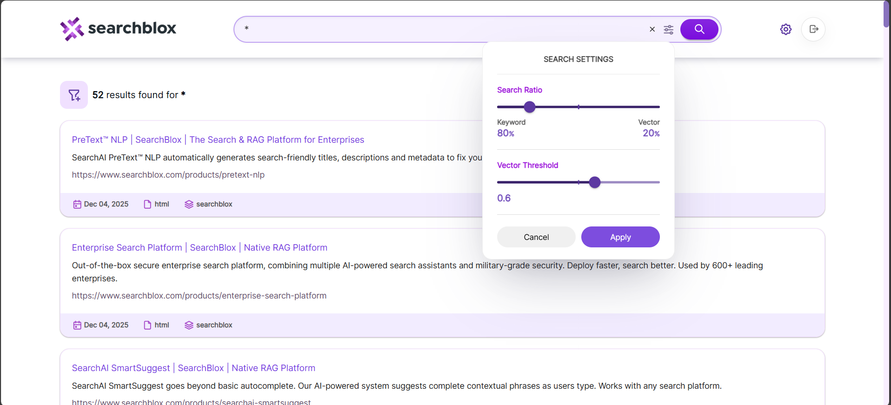Click the Keyword 80% value
891x405 pixels.
pyautogui.click(x=506, y=133)
